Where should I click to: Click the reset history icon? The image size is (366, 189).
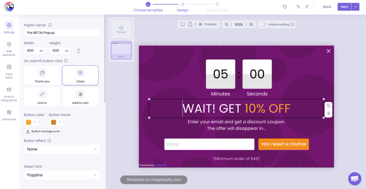pyautogui.click(x=285, y=7)
